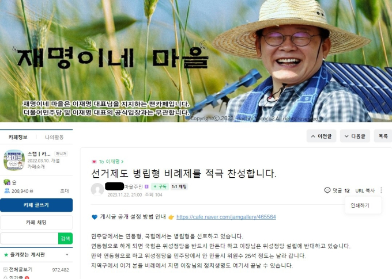
Task: Click the member count people icon
Action: [x=7, y=191]
